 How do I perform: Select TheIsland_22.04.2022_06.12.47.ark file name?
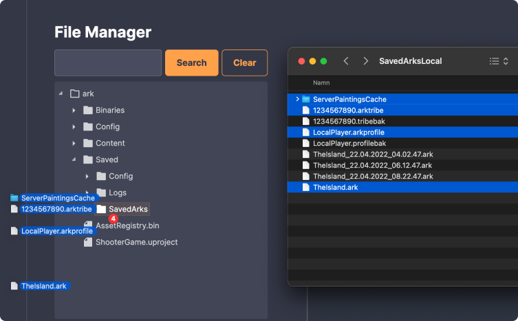click(372, 165)
